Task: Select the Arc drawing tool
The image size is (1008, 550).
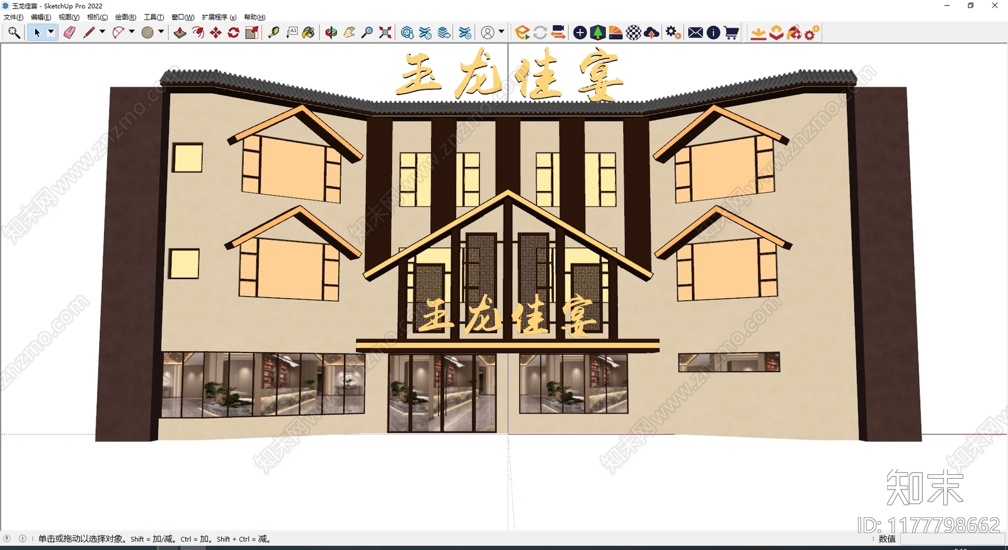Action: point(118,33)
